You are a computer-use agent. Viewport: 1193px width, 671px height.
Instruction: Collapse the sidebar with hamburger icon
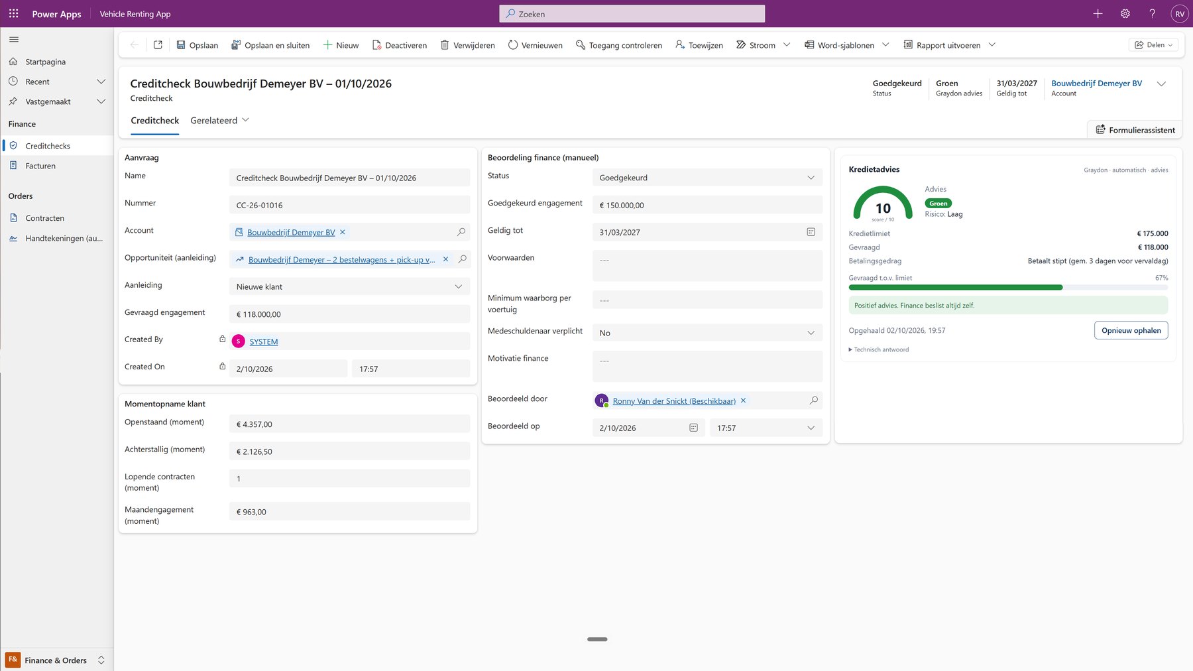(x=14, y=39)
